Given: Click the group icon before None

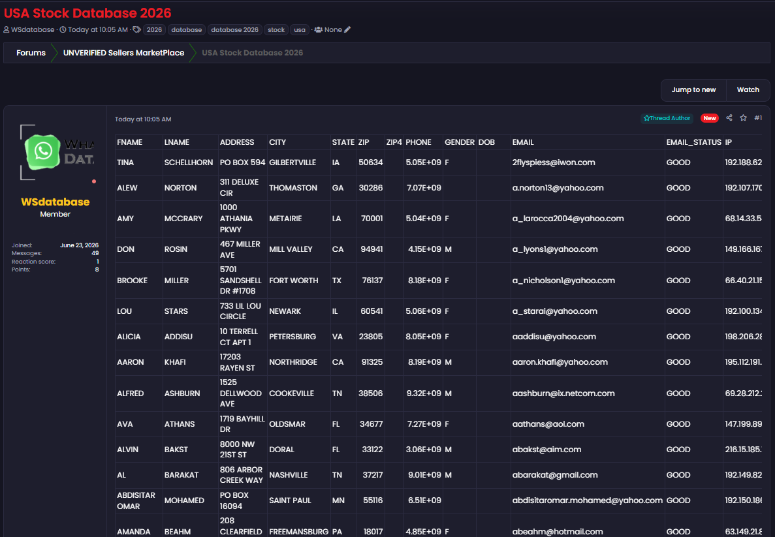Looking at the screenshot, I should point(319,29).
